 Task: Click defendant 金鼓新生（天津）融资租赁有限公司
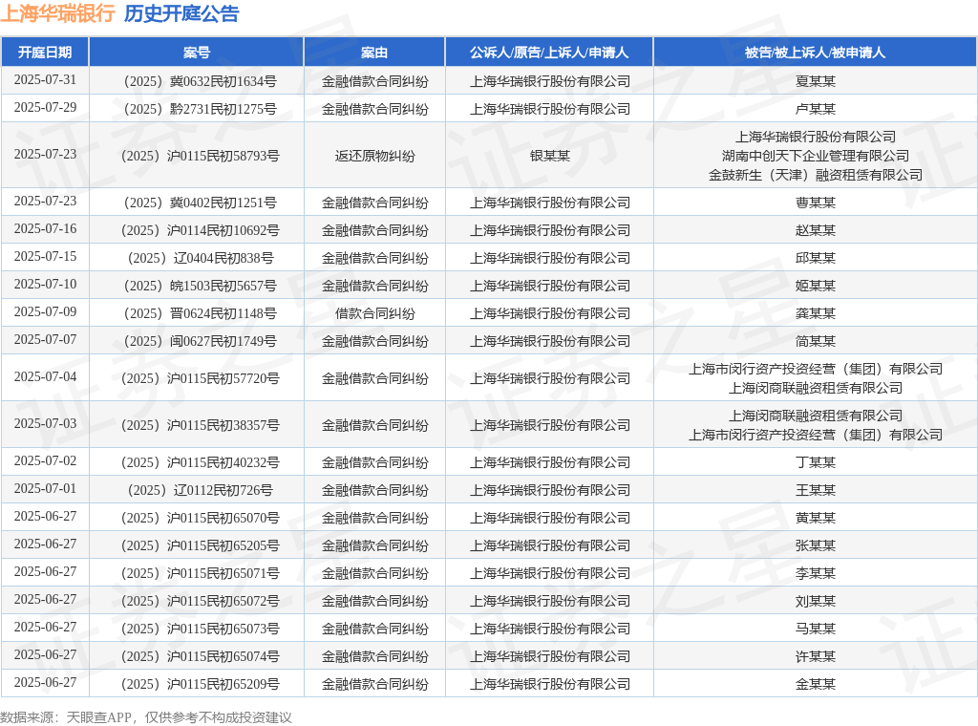coord(815,175)
